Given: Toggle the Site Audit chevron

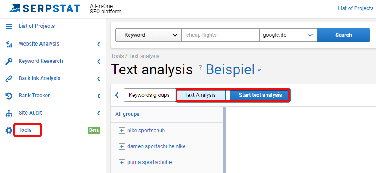Looking at the screenshot, I should pos(98,113).
